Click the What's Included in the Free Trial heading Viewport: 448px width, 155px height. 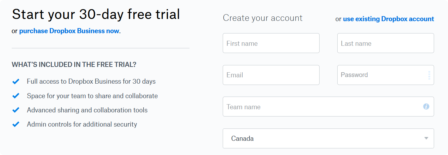coord(74,65)
